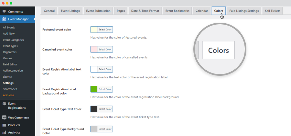Open Settings in Event Manager submenu
Viewport: 291px width, 136px height.
(x=8, y=83)
